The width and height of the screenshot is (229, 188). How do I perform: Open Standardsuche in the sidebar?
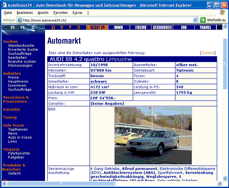click(x=21, y=45)
